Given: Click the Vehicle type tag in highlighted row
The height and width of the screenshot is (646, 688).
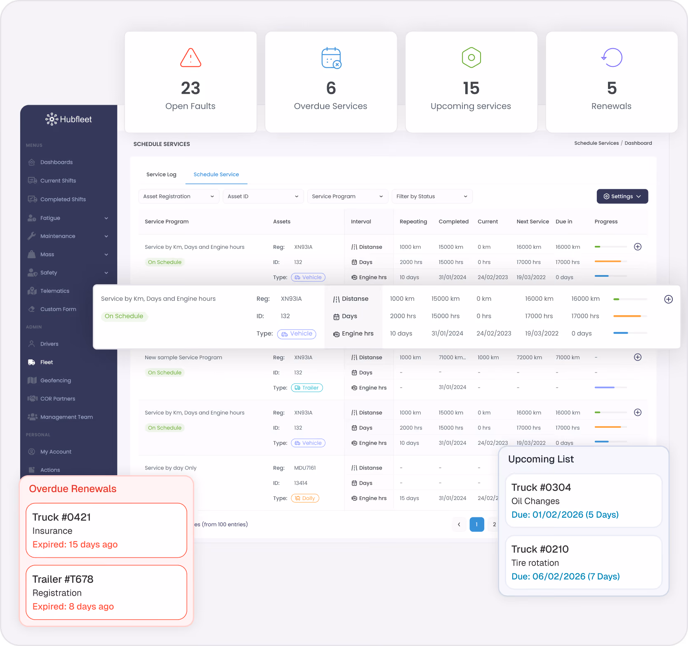Looking at the screenshot, I should 297,334.
